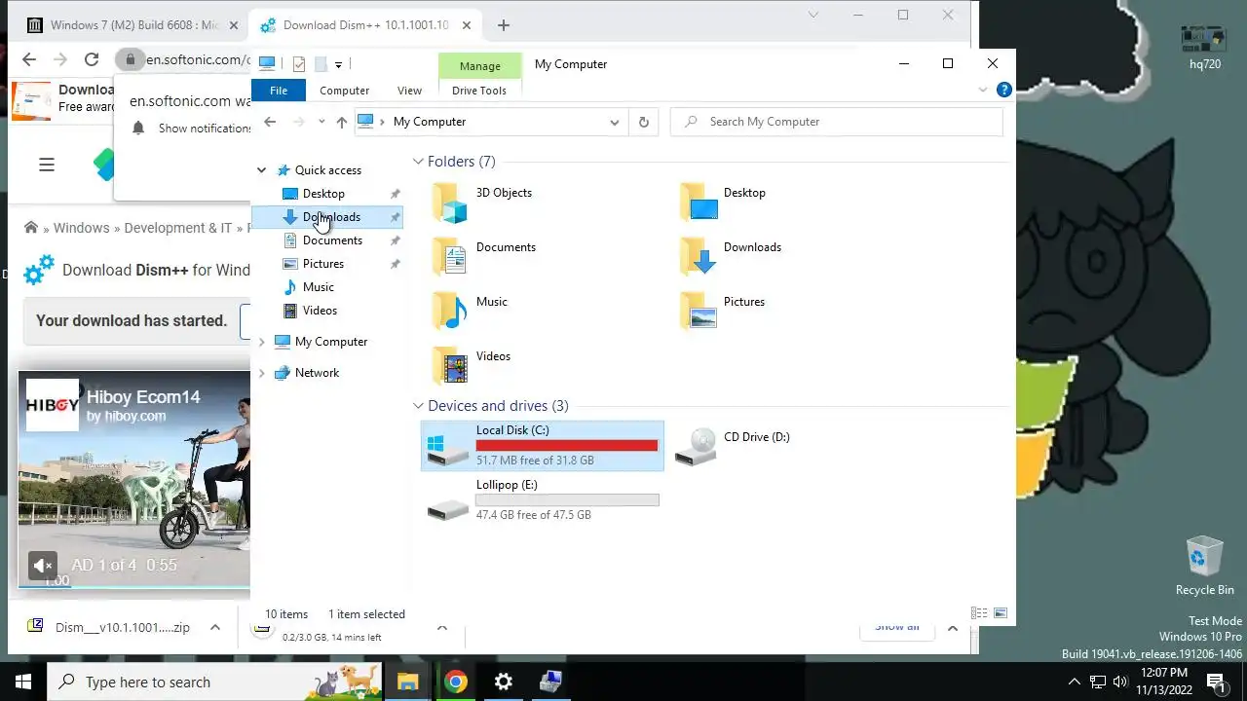Go up one level in Explorer
This screenshot has width=1247, height=701.
coord(341,122)
